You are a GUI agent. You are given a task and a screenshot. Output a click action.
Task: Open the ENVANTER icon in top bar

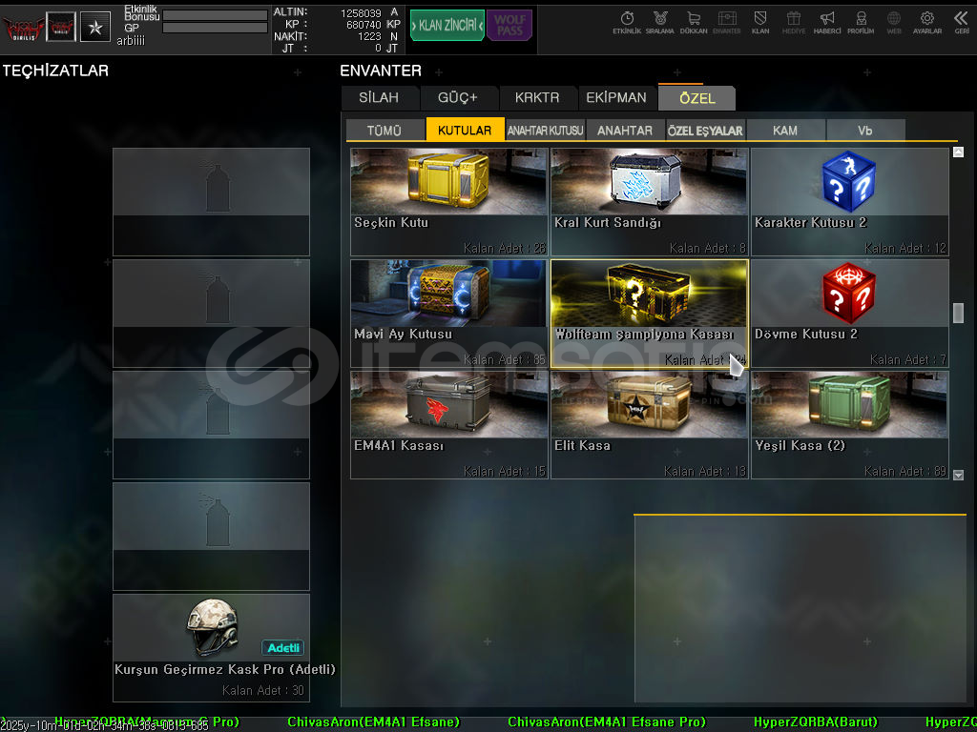point(726,23)
